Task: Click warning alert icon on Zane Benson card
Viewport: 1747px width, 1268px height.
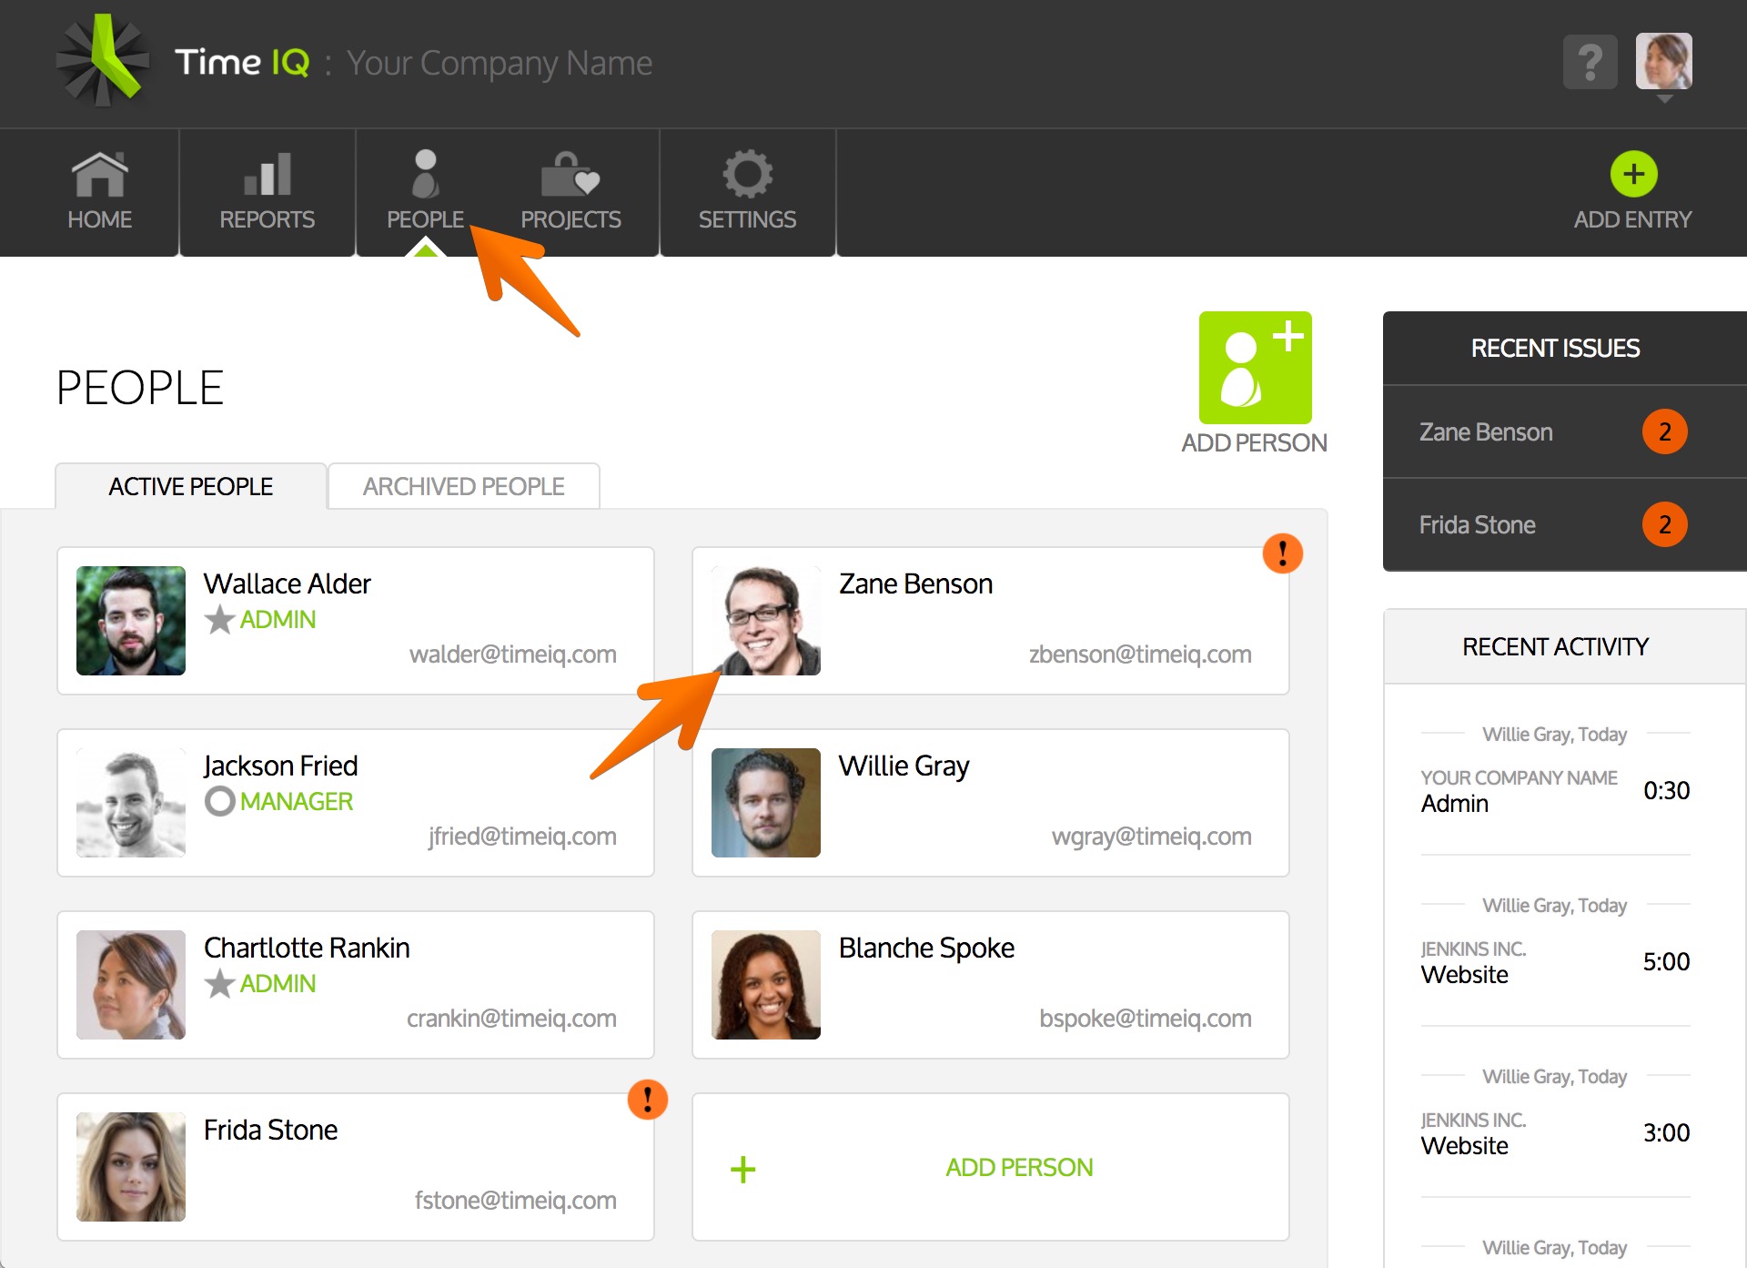Action: click(1282, 553)
